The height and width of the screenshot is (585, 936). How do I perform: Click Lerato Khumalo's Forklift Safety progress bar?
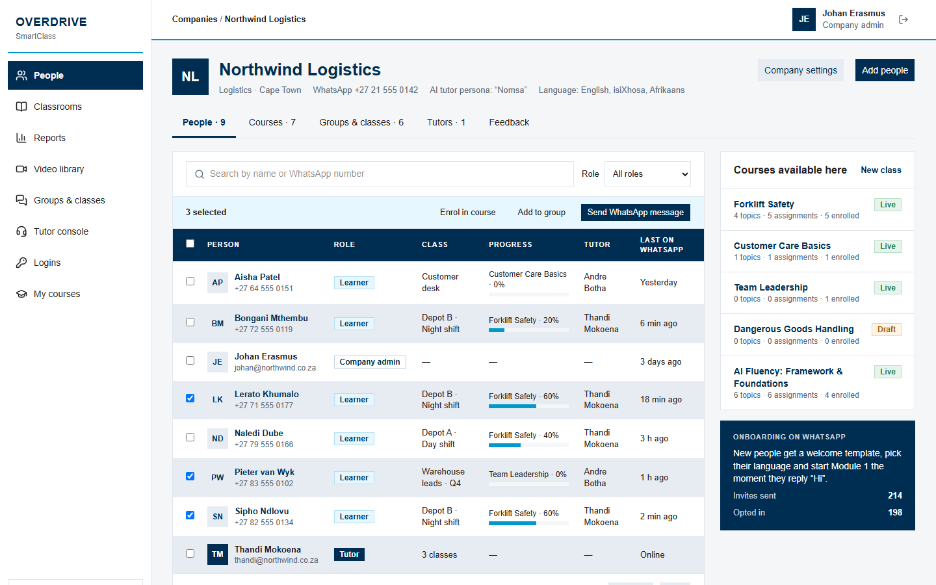[x=528, y=406]
